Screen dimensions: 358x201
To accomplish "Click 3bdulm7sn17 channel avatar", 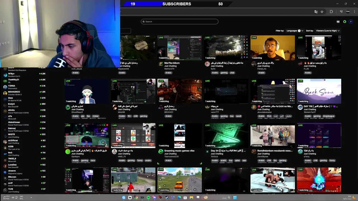I will point(300,107).
